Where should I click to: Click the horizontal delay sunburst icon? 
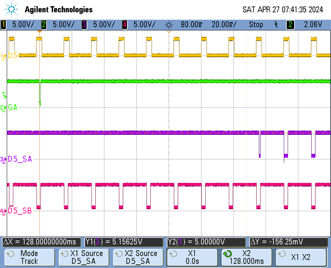[169, 24]
